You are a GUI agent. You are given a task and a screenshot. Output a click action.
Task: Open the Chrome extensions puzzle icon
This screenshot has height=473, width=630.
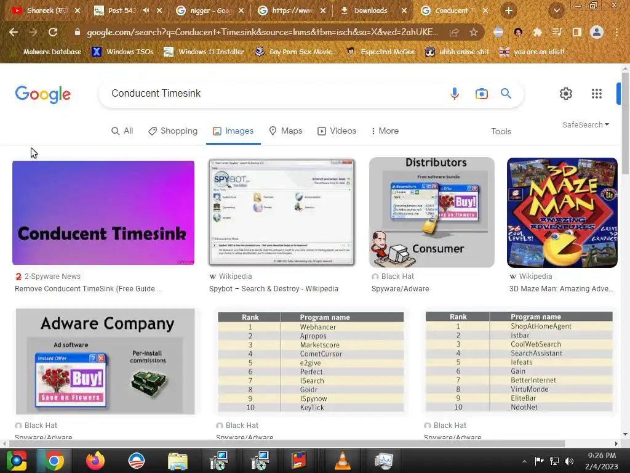point(537,32)
